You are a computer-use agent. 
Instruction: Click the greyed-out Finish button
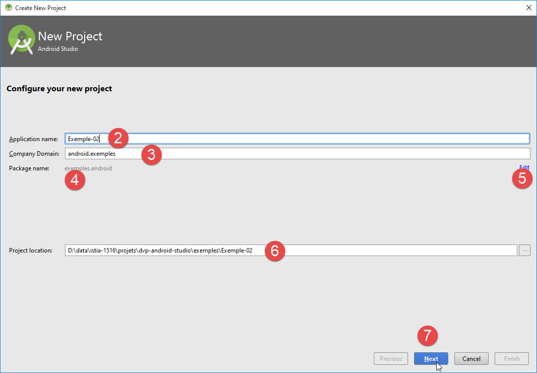tap(511, 359)
